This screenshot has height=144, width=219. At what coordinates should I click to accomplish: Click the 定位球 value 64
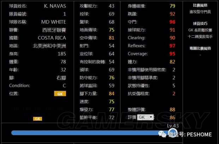pyautogui.click(x=112, y=54)
